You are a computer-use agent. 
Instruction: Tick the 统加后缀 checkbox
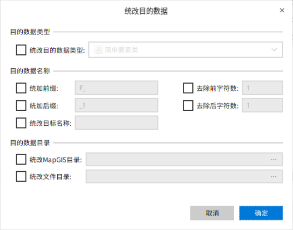coord(21,105)
